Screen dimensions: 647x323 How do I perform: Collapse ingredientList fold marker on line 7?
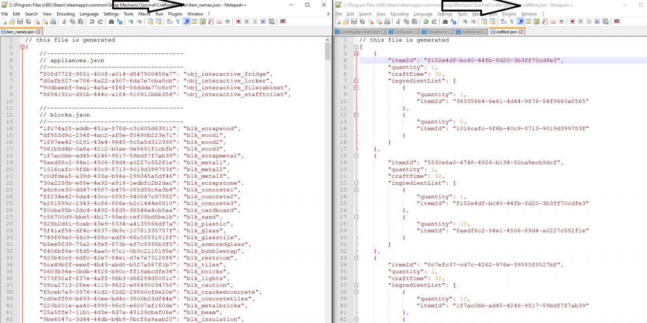356,81
